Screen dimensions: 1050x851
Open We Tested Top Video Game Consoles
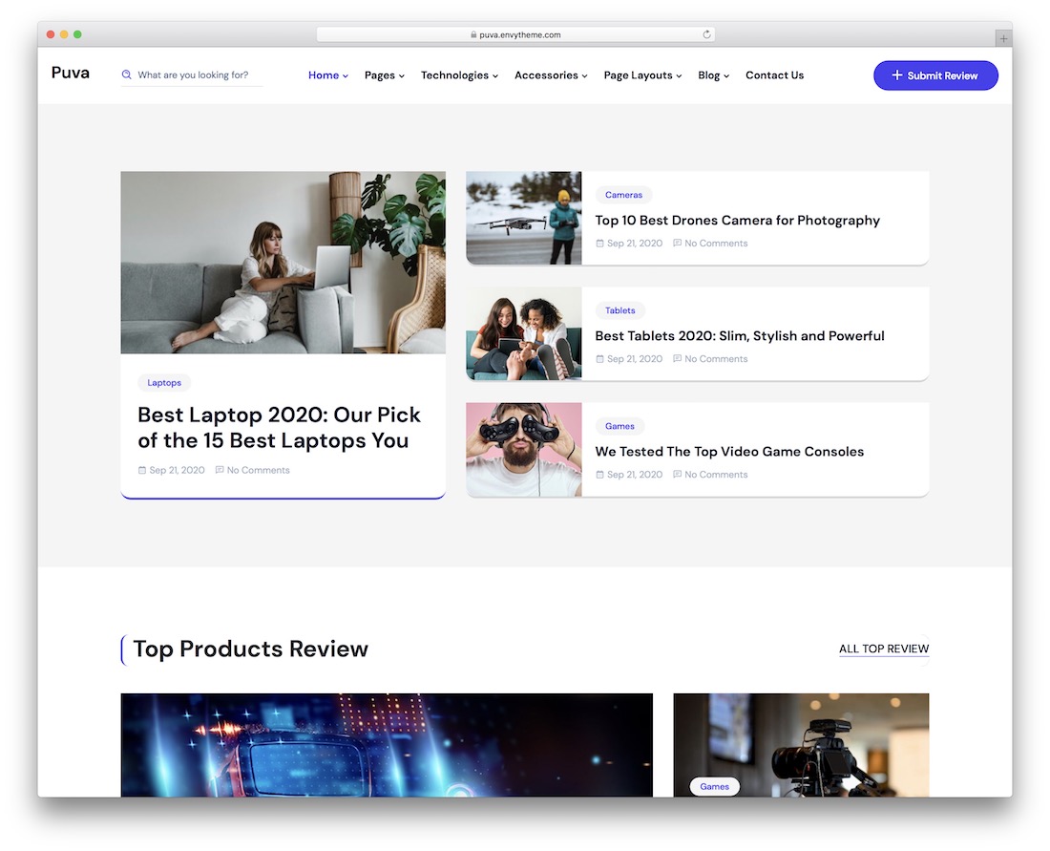tap(729, 452)
